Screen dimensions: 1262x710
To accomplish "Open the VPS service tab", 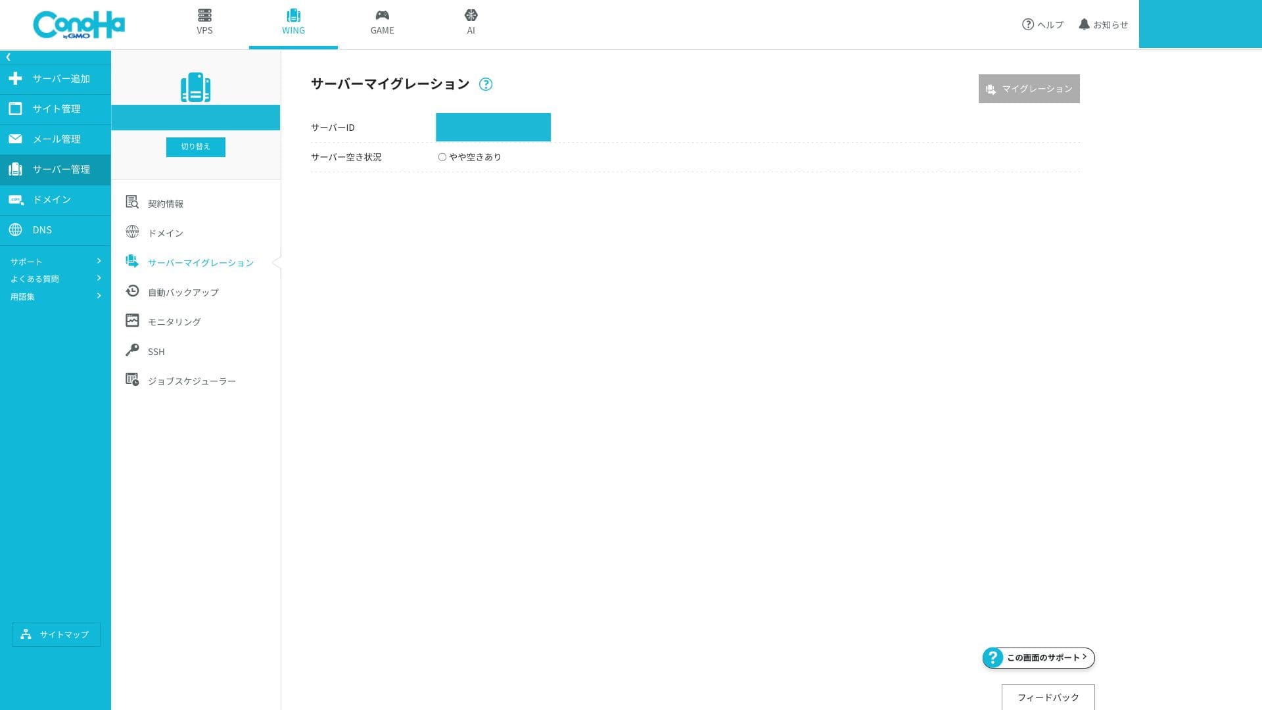I will pyautogui.click(x=204, y=22).
